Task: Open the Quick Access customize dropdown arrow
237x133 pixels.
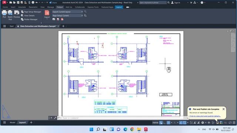Action: (47, 3)
